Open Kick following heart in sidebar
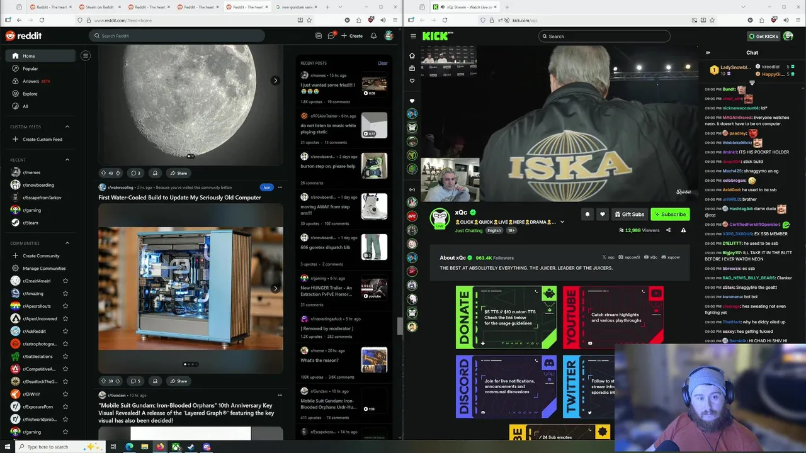The width and height of the screenshot is (806, 453). pyautogui.click(x=412, y=81)
